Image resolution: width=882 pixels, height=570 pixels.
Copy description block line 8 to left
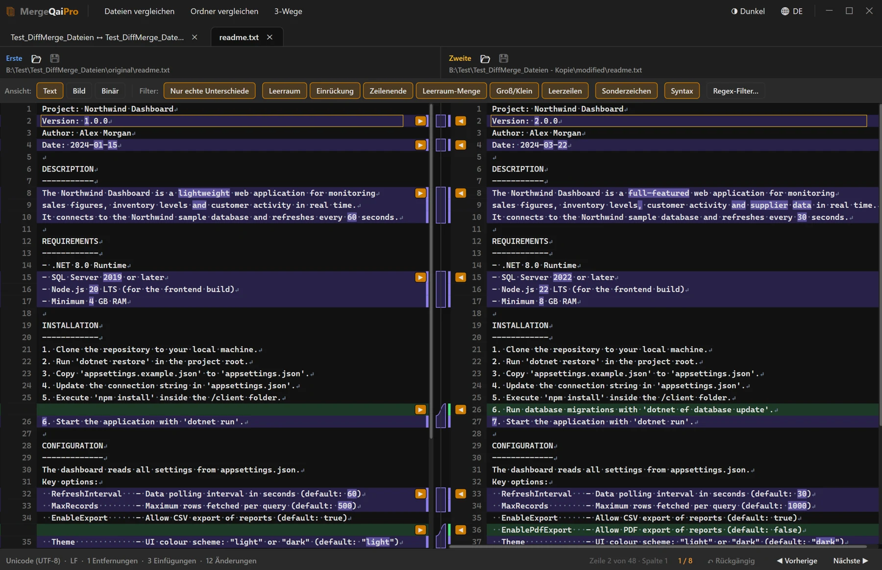point(461,193)
